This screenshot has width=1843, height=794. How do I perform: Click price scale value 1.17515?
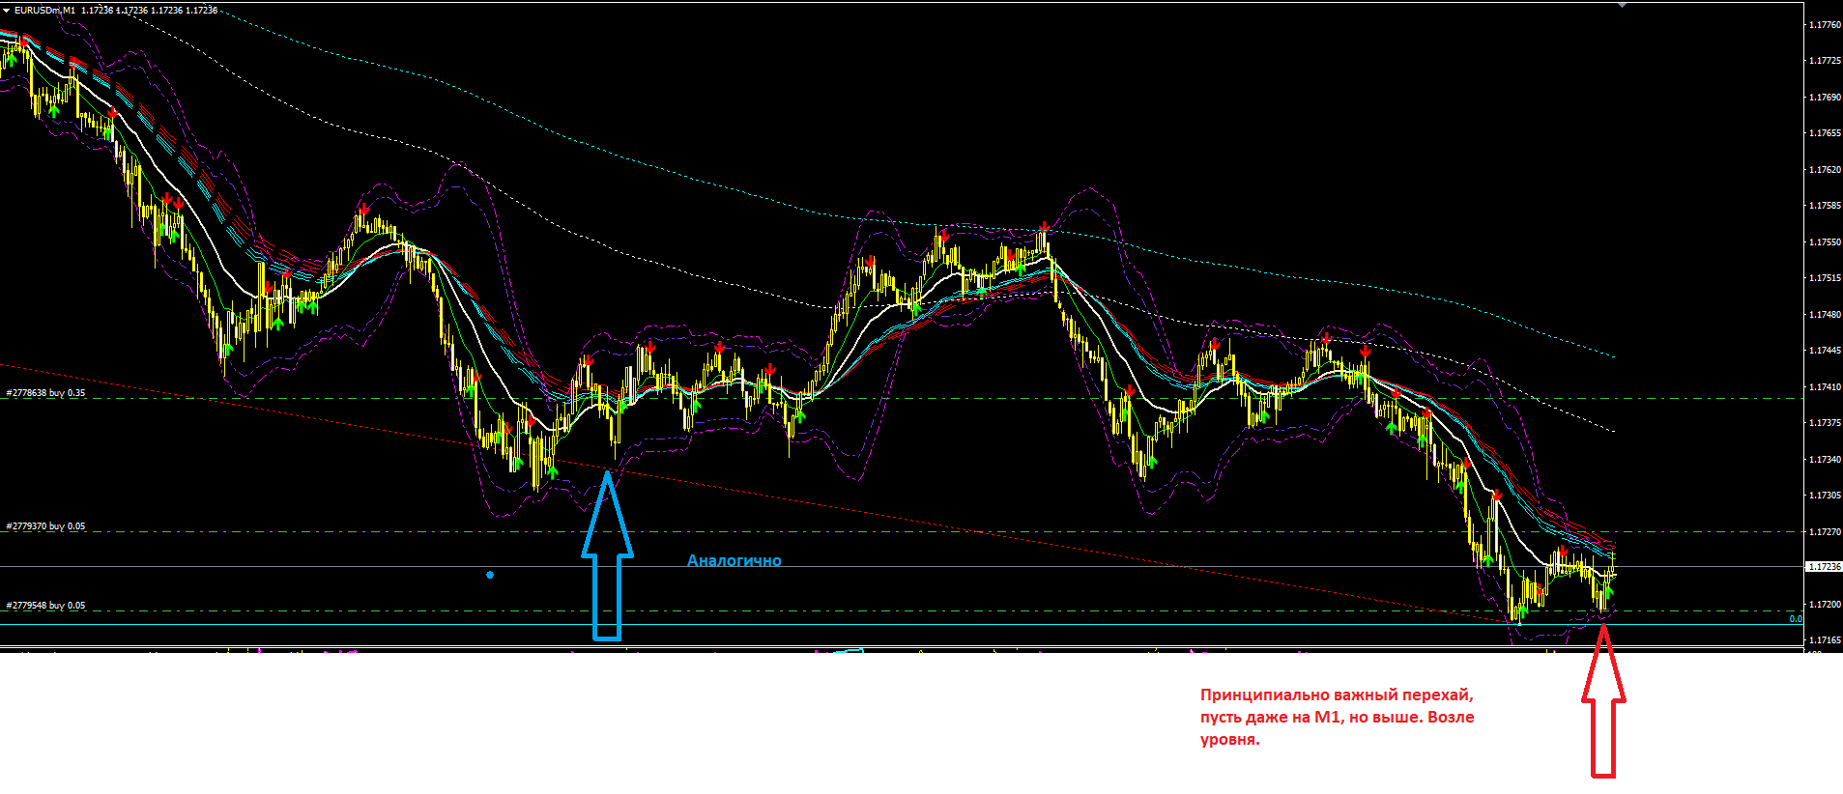tap(1825, 278)
